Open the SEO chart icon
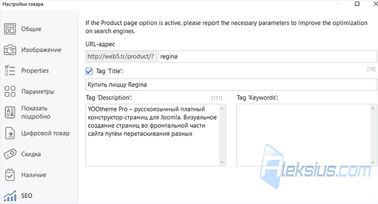 [x=10, y=195]
